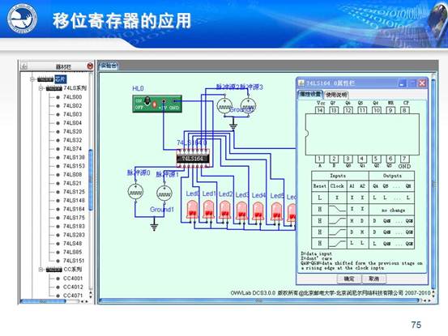448x336 pixels.
Task: Select 74LS08 in the component tree
Action: tap(72, 174)
